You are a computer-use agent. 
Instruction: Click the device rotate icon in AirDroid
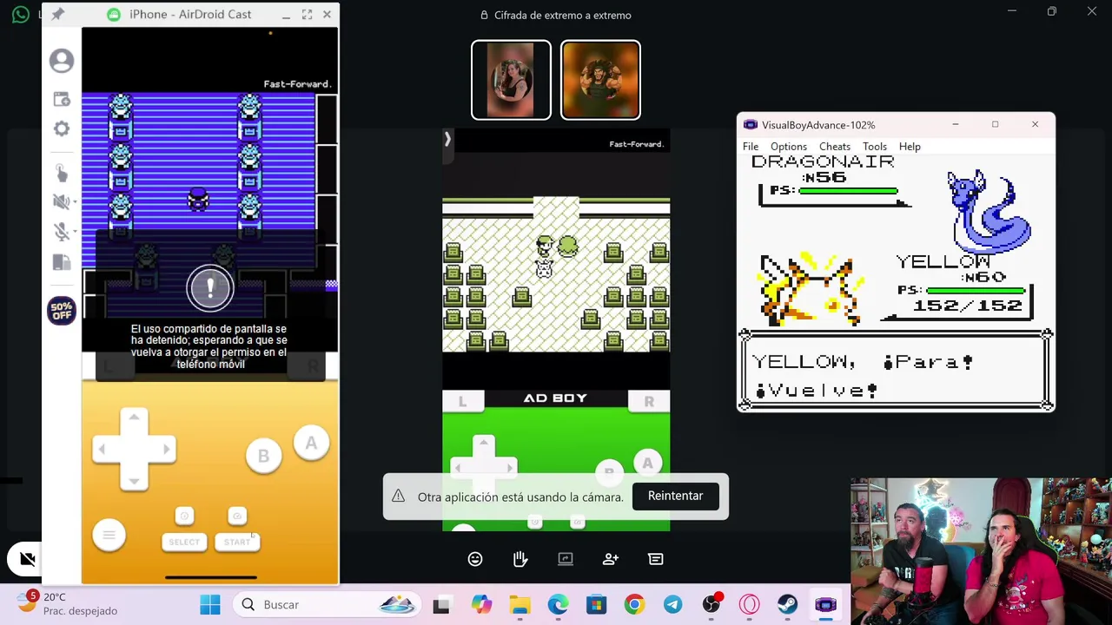[62, 262]
